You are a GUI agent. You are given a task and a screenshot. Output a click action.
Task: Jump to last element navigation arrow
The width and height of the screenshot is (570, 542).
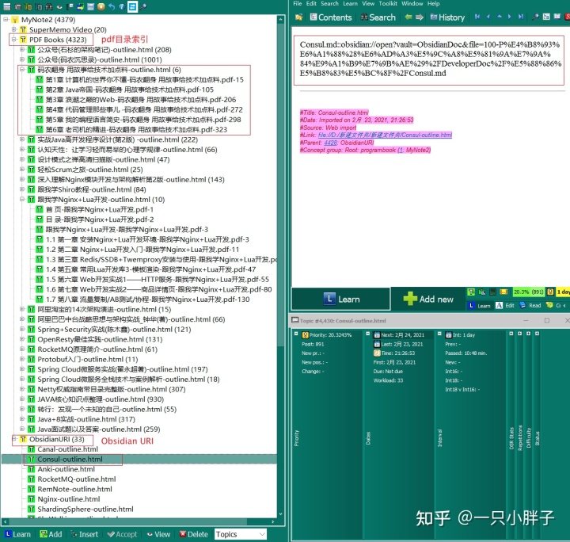pyautogui.click(x=521, y=17)
